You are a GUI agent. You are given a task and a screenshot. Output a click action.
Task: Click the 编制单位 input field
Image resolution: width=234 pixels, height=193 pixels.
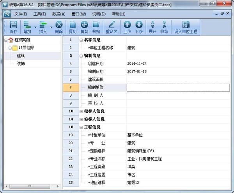(178, 87)
